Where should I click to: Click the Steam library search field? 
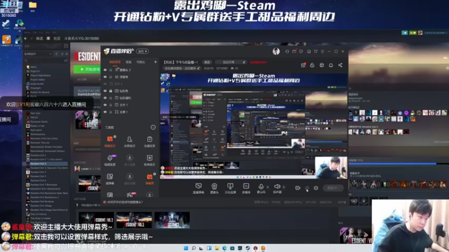point(43,60)
